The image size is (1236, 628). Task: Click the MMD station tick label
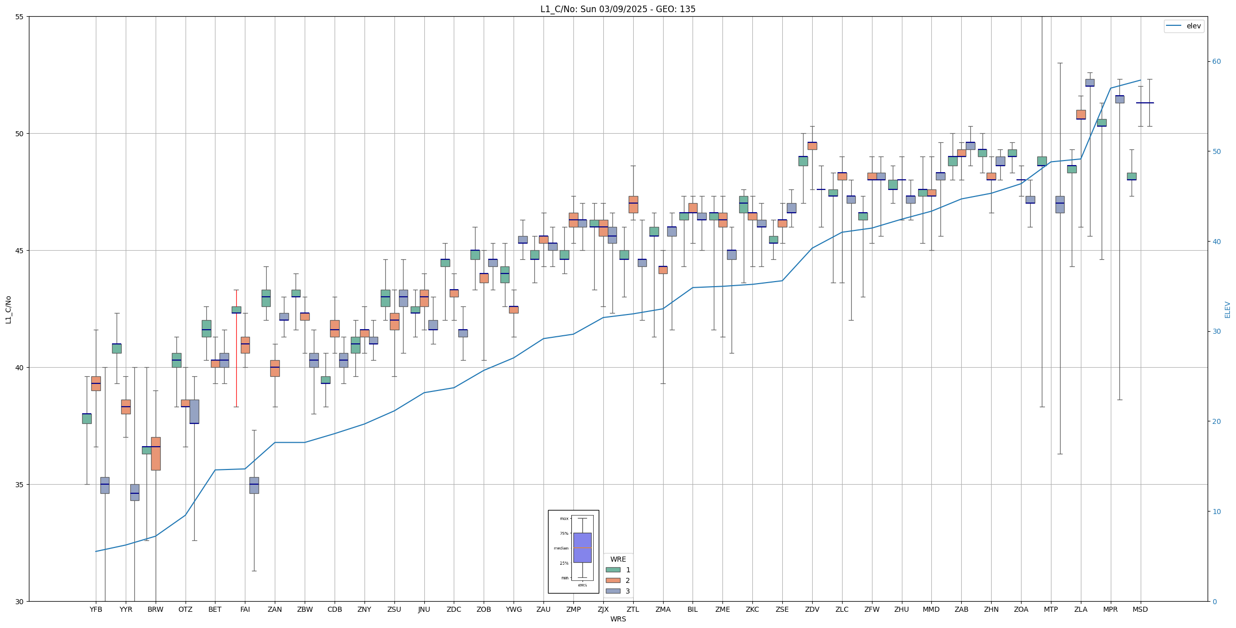931,609
